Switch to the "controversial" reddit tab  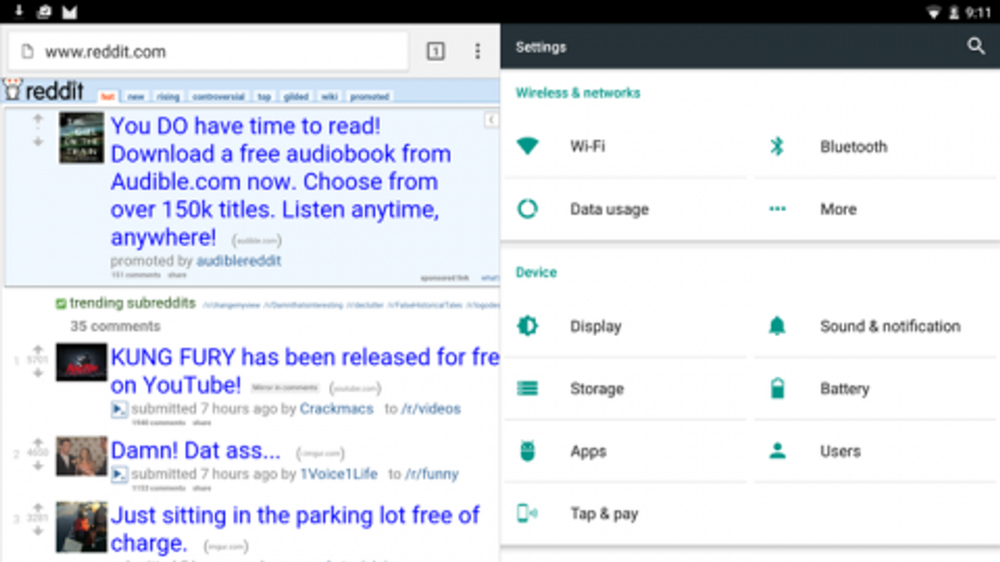tap(218, 97)
